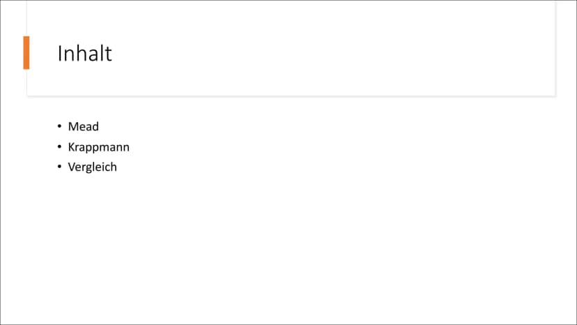
Task: Click the blank area right of Krappmann
Action: 331,147
